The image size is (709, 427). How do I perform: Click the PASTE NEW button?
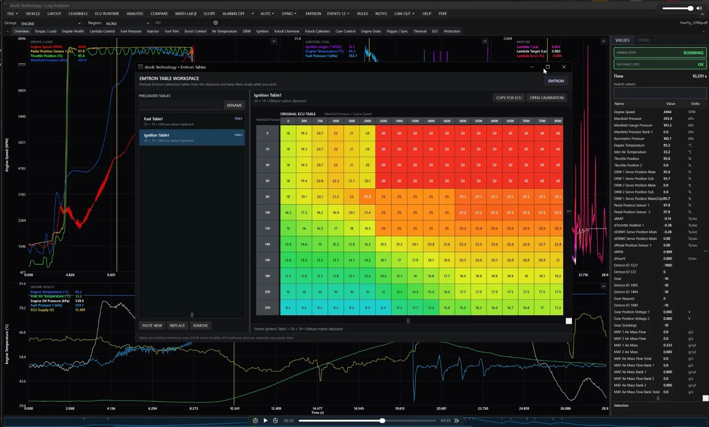point(152,326)
